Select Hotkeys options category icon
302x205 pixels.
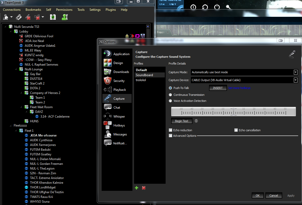[107, 125]
